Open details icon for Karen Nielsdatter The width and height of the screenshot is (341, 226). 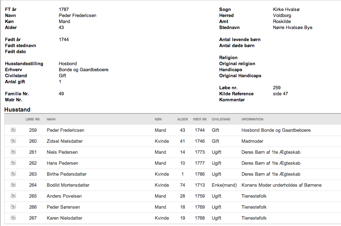(13, 217)
